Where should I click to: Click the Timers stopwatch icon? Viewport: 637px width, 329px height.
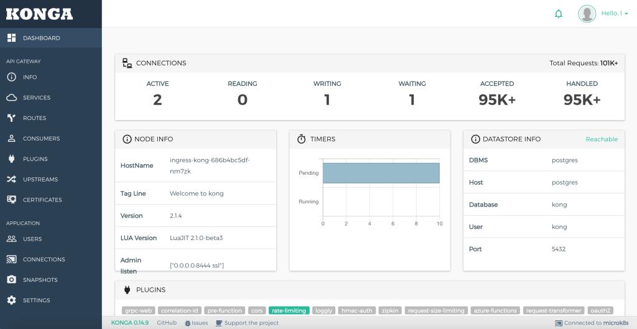pos(301,139)
